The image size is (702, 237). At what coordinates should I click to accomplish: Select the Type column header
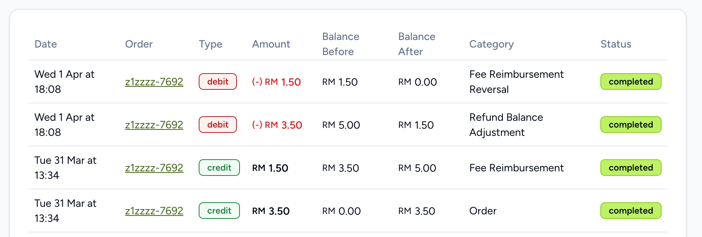[210, 44]
